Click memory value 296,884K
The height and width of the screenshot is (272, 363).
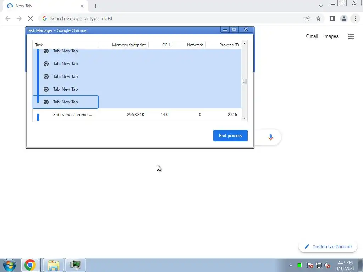pyautogui.click(x=135, y=115)
